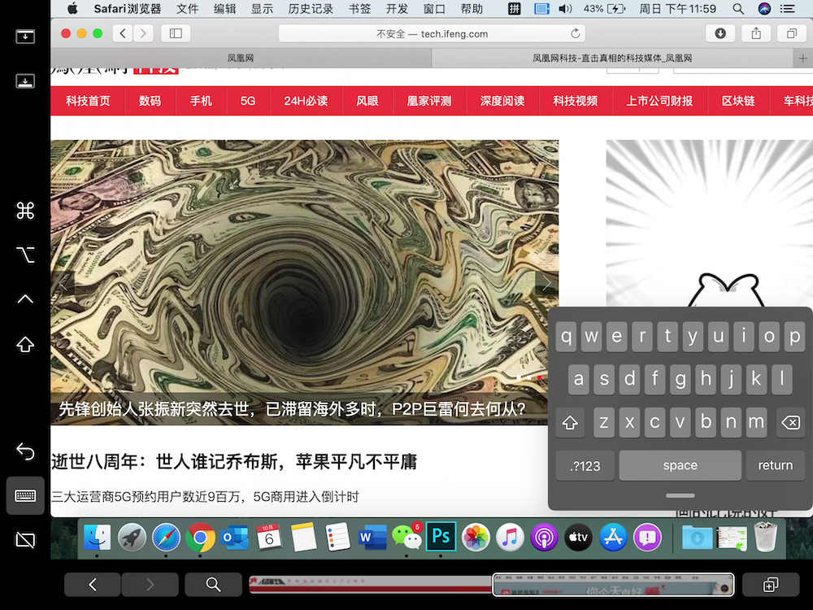Viewport: 813px width, 610px height.
Task: Click the tech.ifeng.com address field
Action: (432, 33)
